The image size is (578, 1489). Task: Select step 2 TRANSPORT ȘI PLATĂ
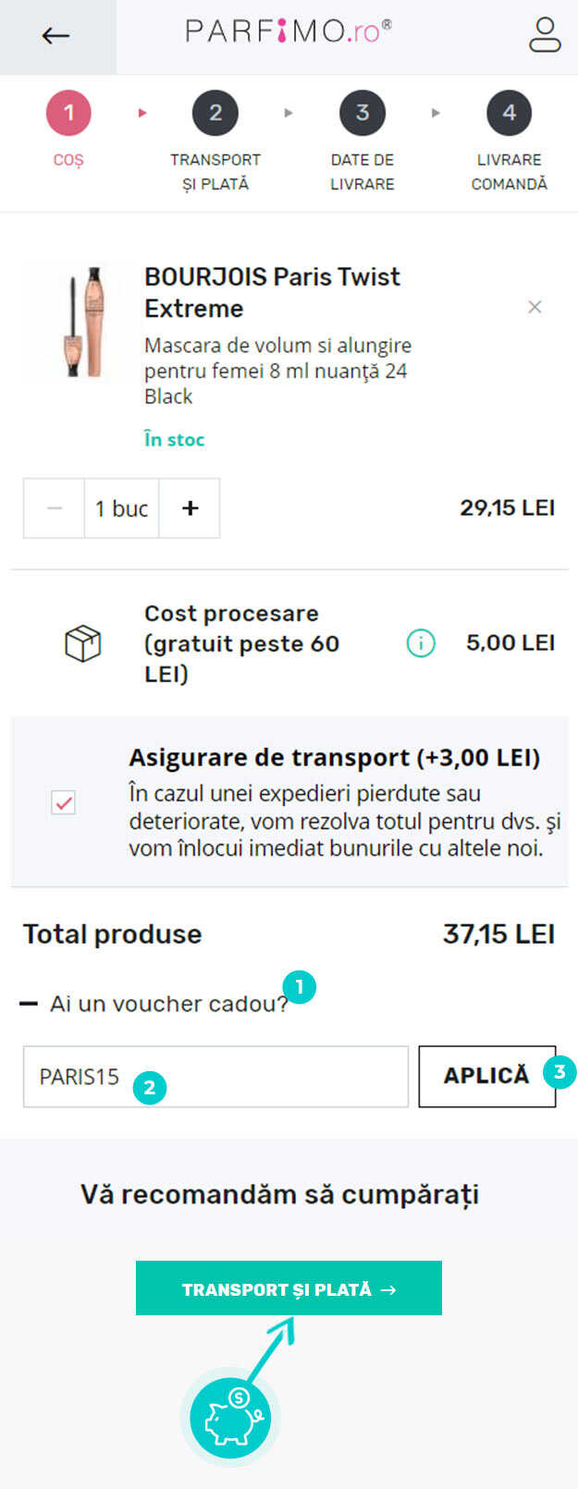point(215,141)
